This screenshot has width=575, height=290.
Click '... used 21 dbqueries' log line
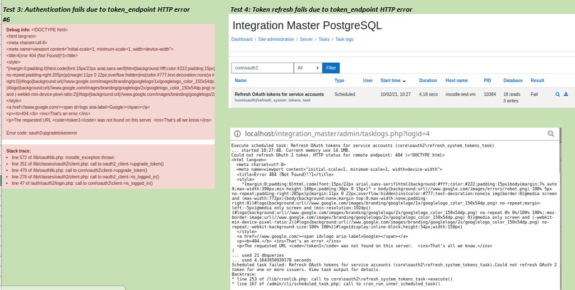click(x=257, y=255)
